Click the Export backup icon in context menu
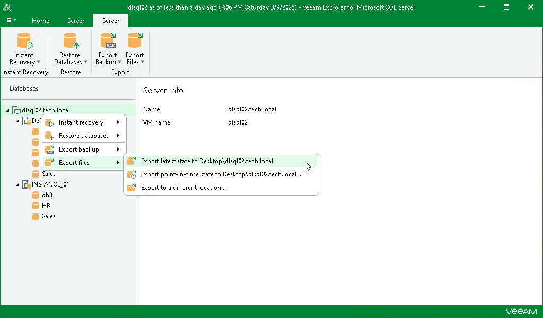 click(49, 149)
